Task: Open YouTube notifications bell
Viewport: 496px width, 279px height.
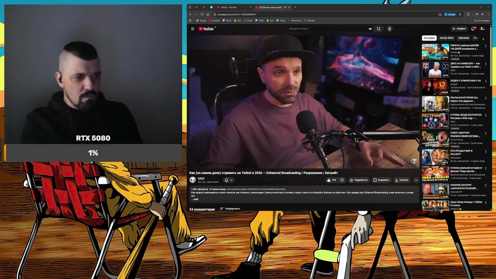Action: (x=473, y=29)
